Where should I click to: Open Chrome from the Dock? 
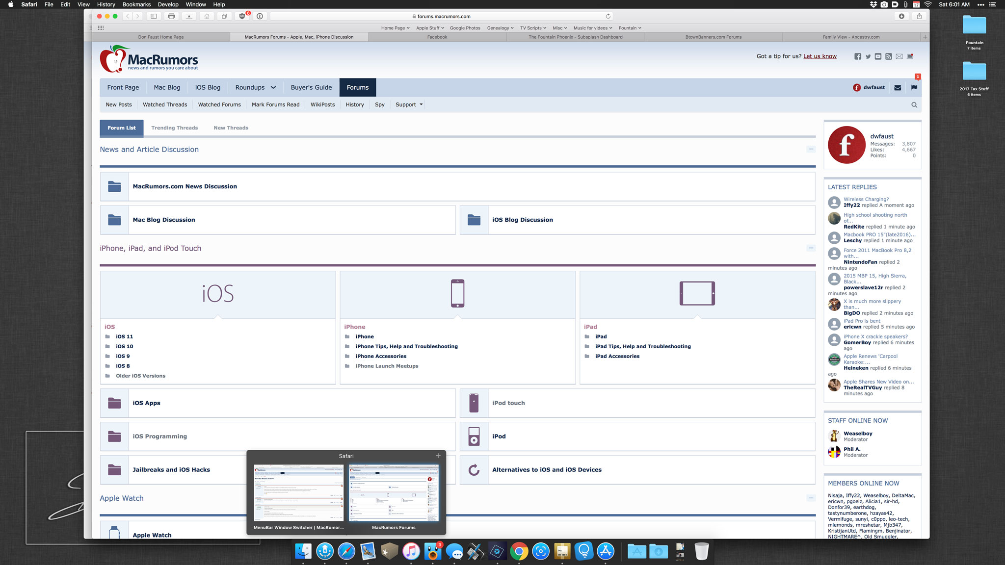coord(519,552)
